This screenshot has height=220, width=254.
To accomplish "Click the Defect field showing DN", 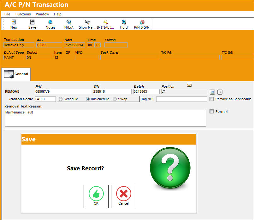I will point(39,58).
